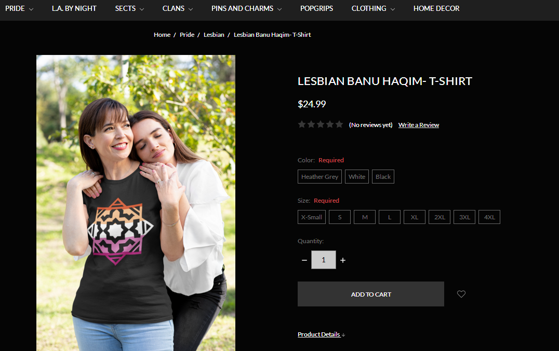Expand Pins and Charms menu
Screen dimensions: 559x351
(x=246, y=8)
